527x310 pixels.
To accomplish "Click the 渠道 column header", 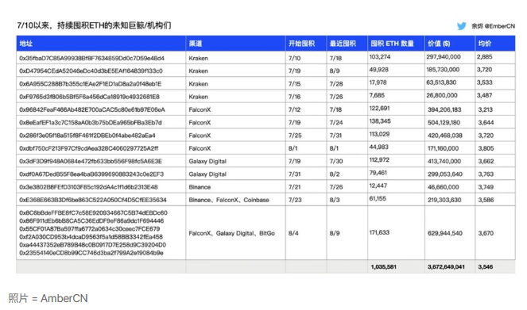I will [x=196, y=44].
